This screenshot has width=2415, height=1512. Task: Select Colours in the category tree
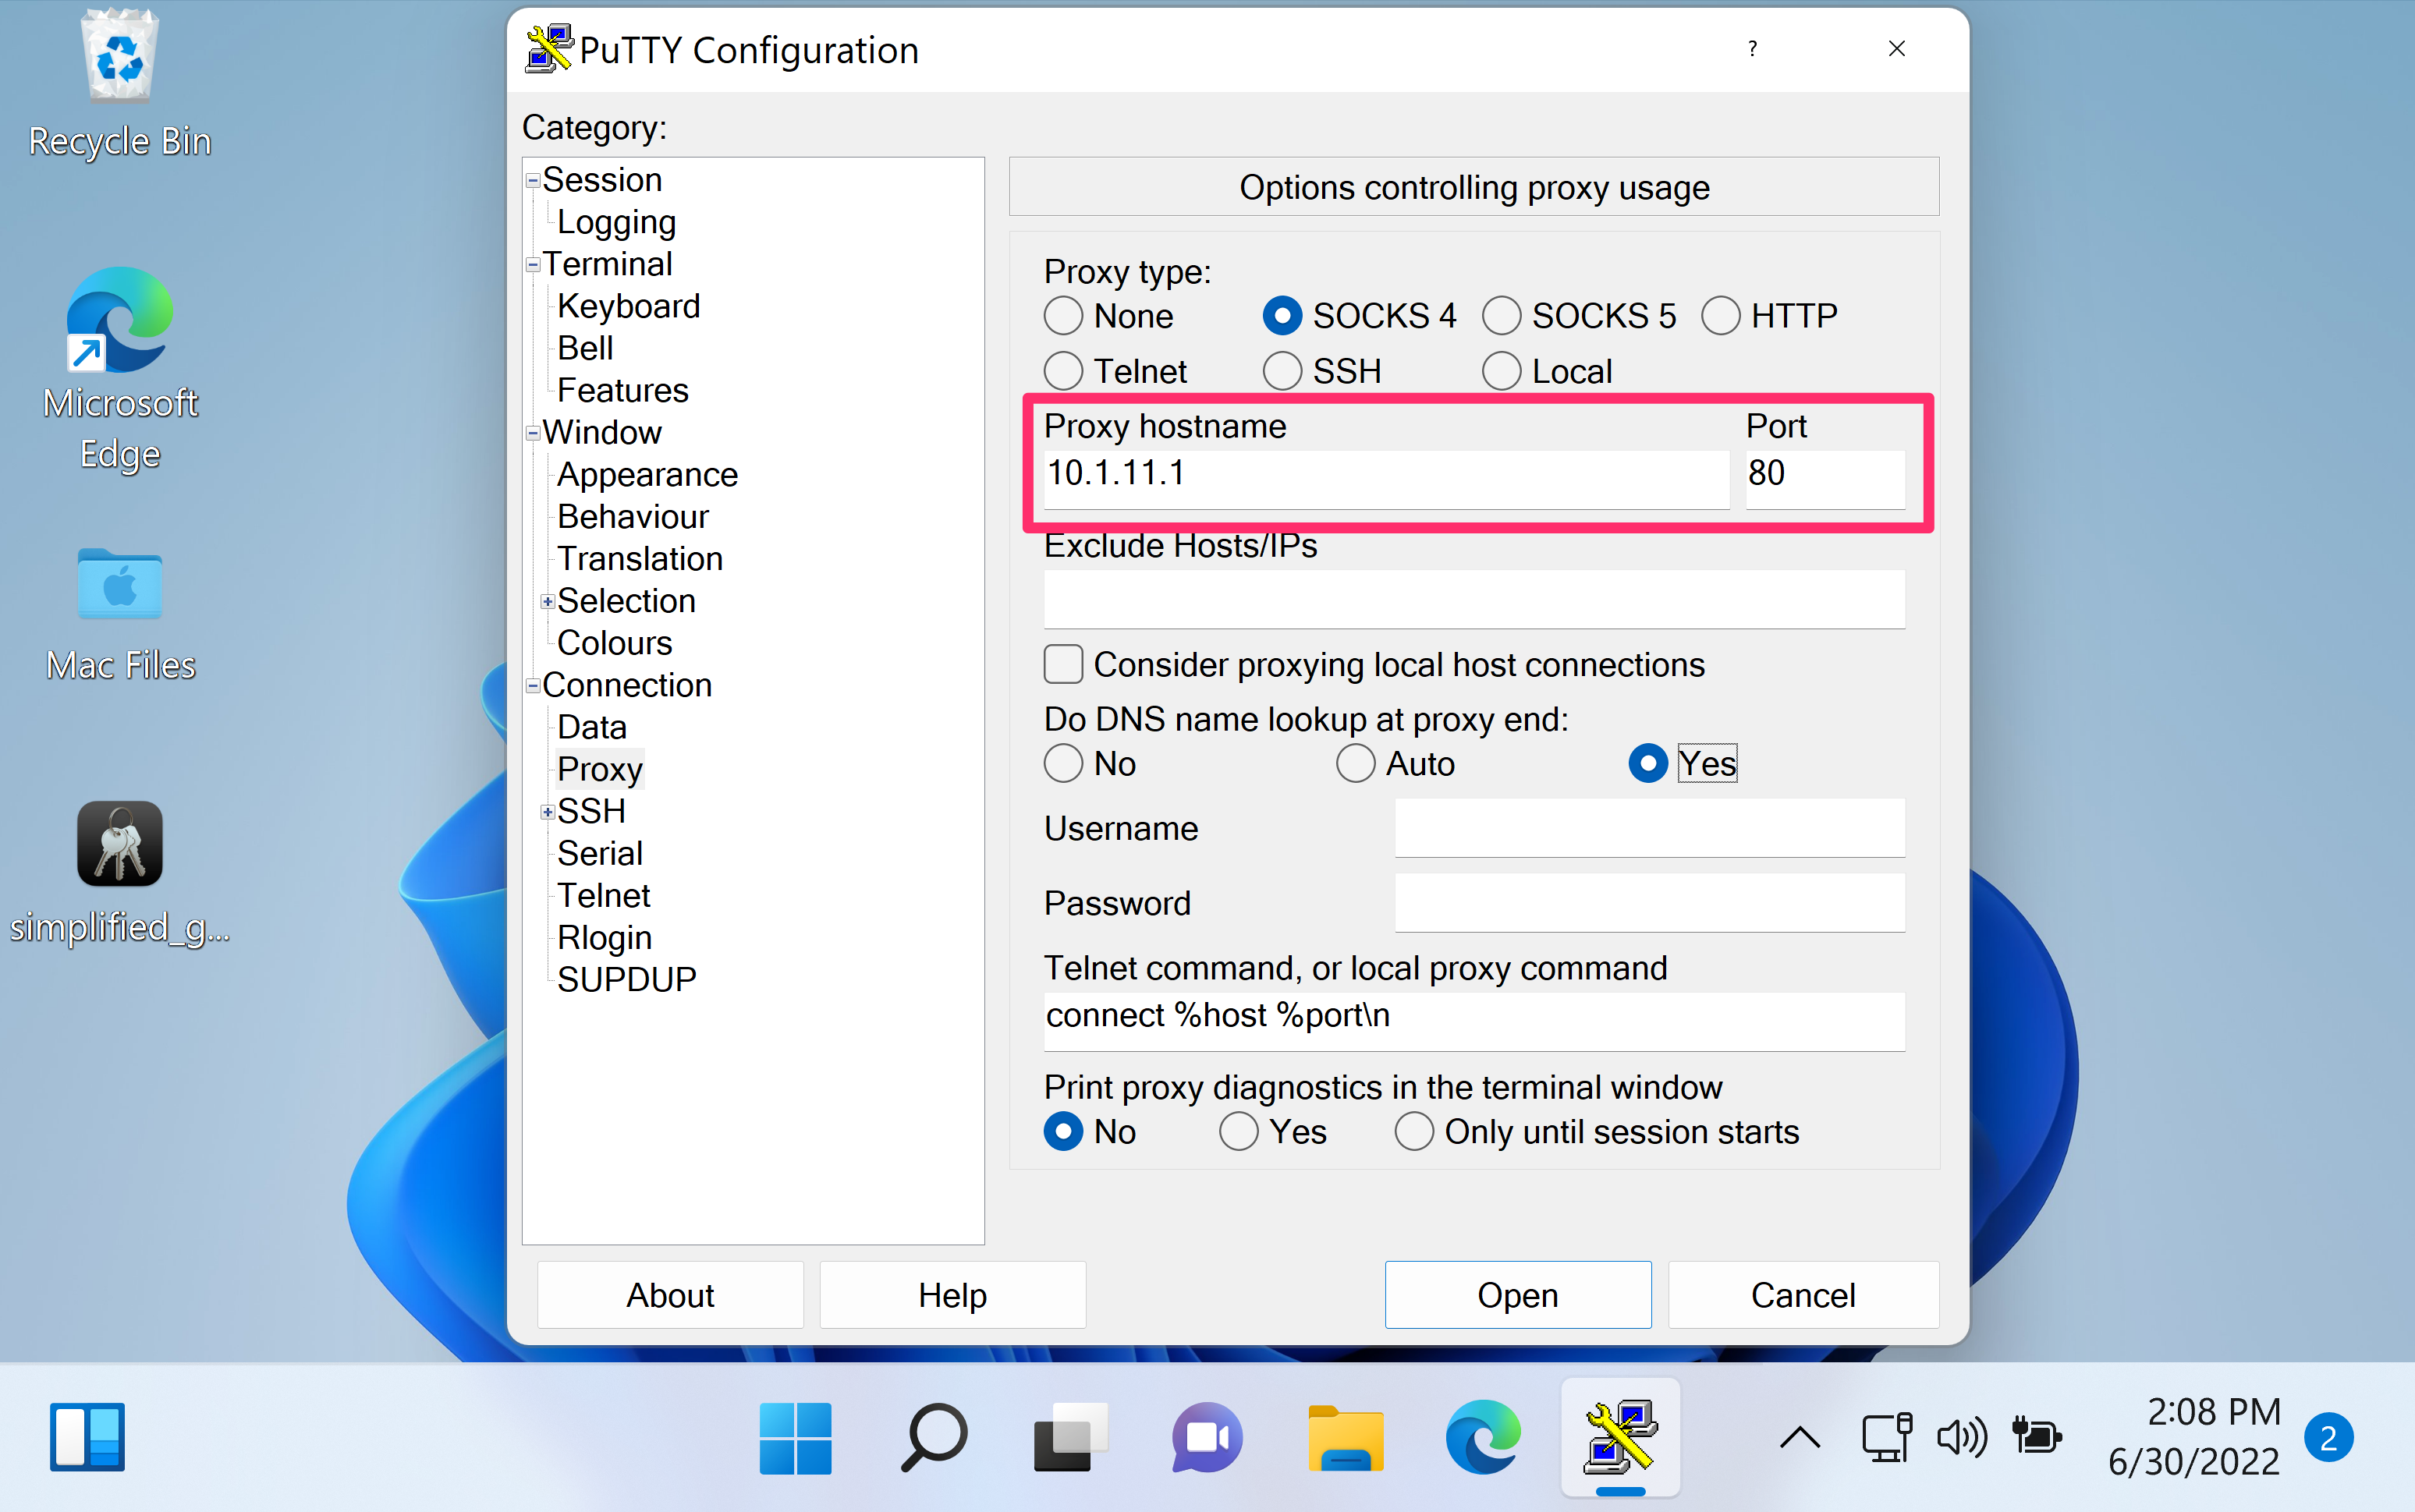coord(614,642)
